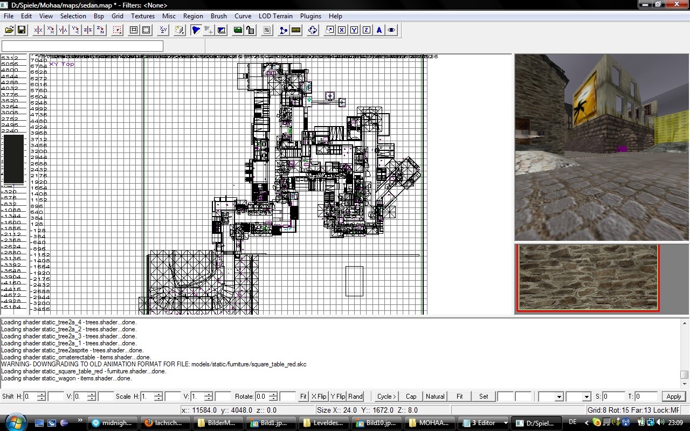The image size is (690, 431).
Task: Click the Natural button
Action: [435, 397]
